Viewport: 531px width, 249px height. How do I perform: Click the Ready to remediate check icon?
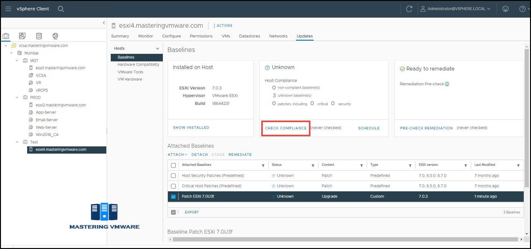click(402, 69)
